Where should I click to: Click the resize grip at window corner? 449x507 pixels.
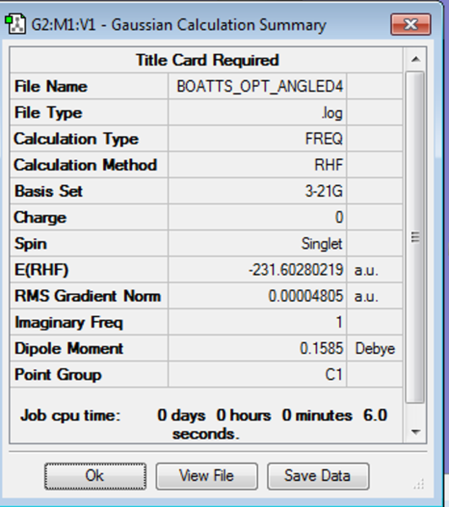point(419,484)
